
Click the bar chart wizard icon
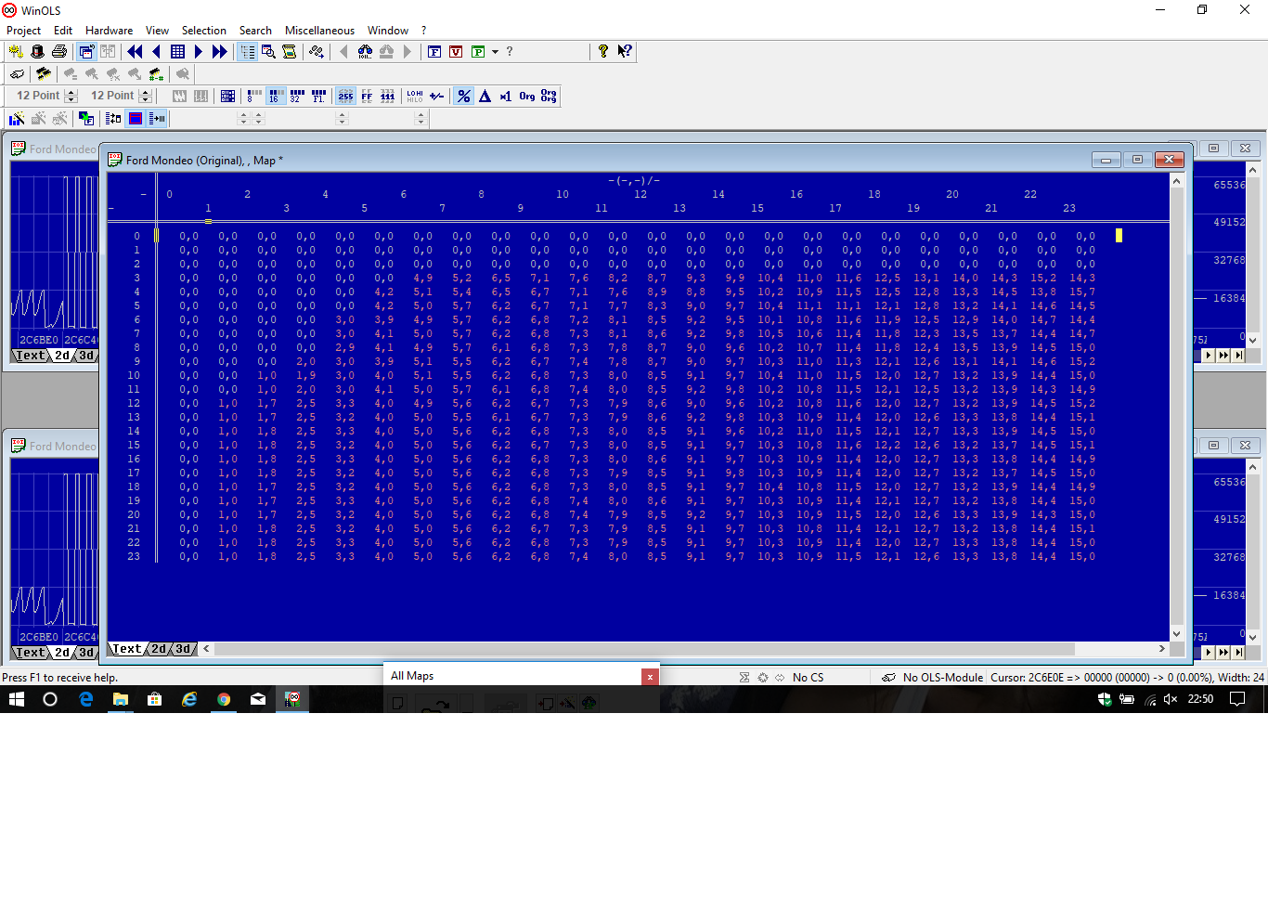click(17, 118)
